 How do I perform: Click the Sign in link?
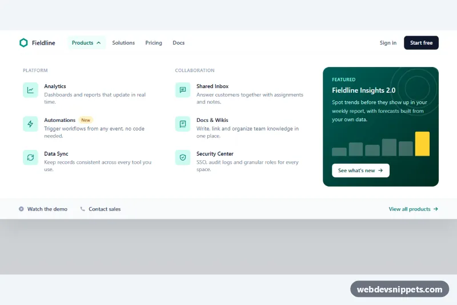[x=388, y=43]
